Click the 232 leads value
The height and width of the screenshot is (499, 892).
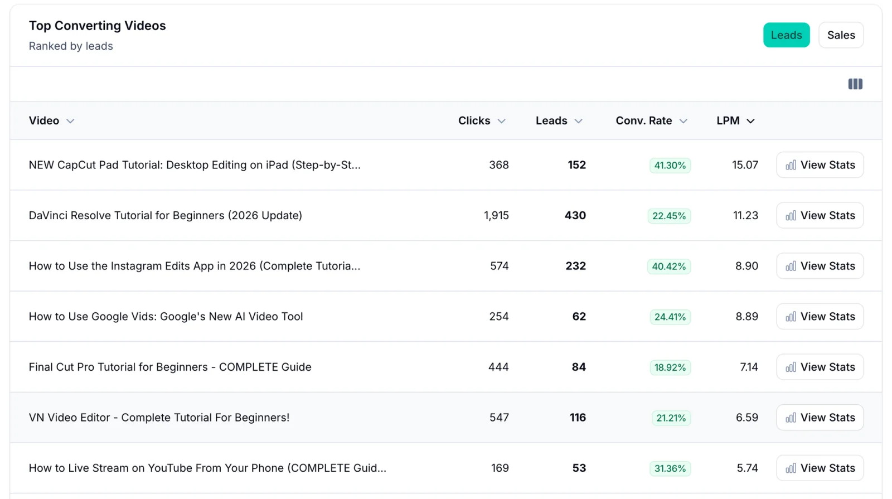pos(576,266)
